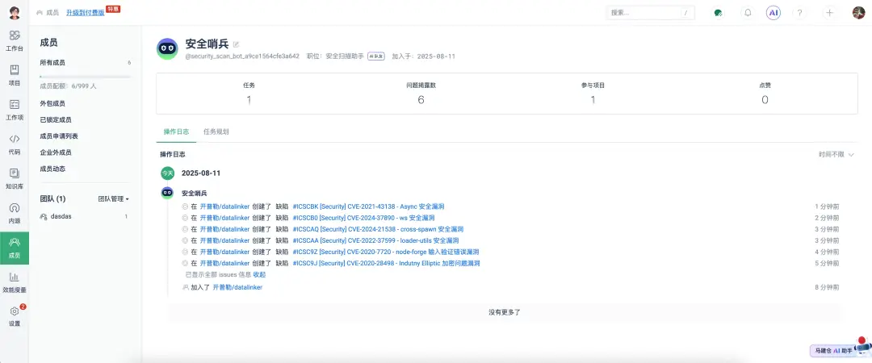872x363 pixels.
Task: Select 企业外成员 in the members menu
Action: tap(56, 152)
